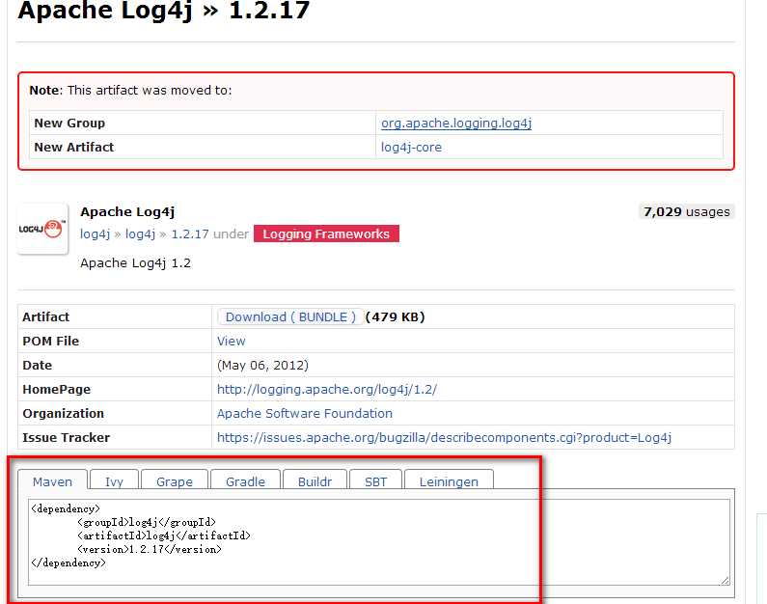Switch to the Leiningen tab
767x604 pixels.
pos(449,481)
